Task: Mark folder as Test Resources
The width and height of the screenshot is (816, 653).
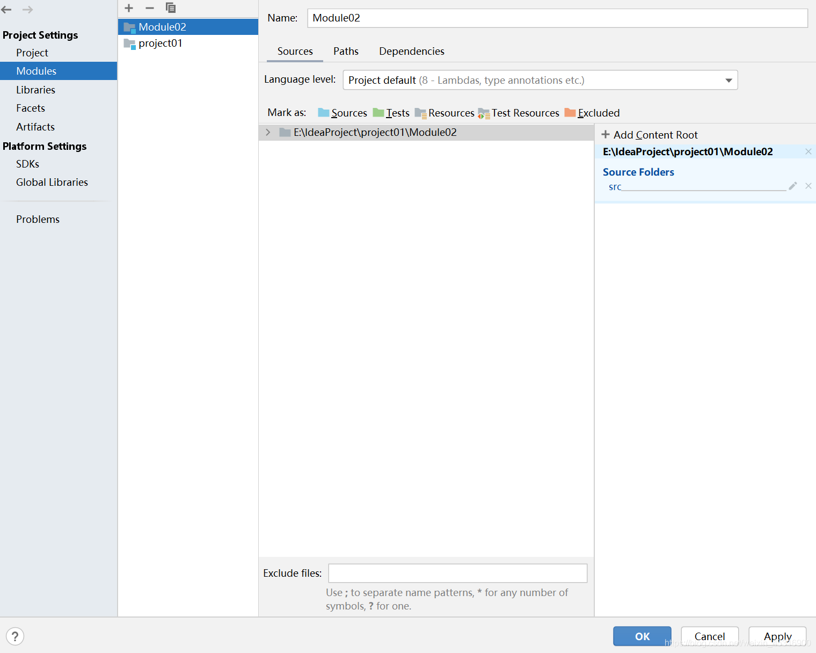Action: point(519,113)
